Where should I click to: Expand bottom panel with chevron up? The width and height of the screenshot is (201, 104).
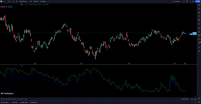[192, 102]
